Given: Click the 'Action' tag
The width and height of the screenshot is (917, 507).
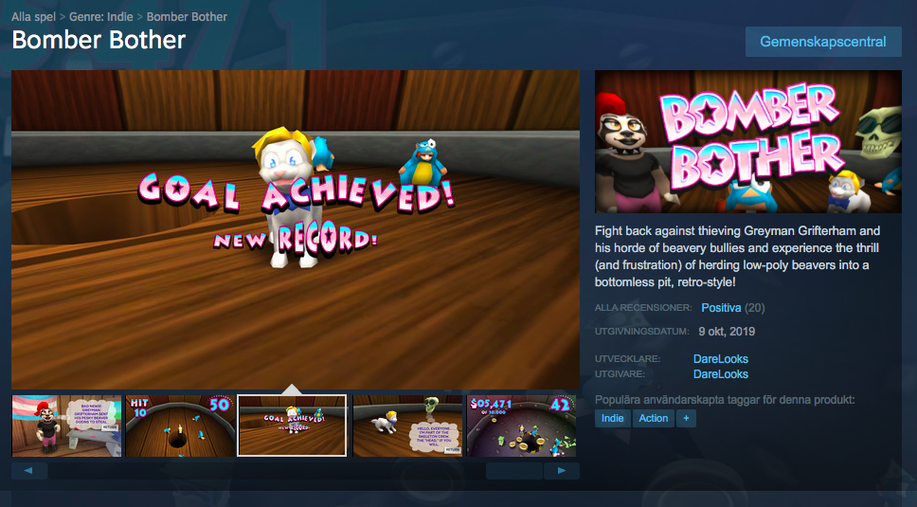Looking at the screenshot, I should coord(654,418).
